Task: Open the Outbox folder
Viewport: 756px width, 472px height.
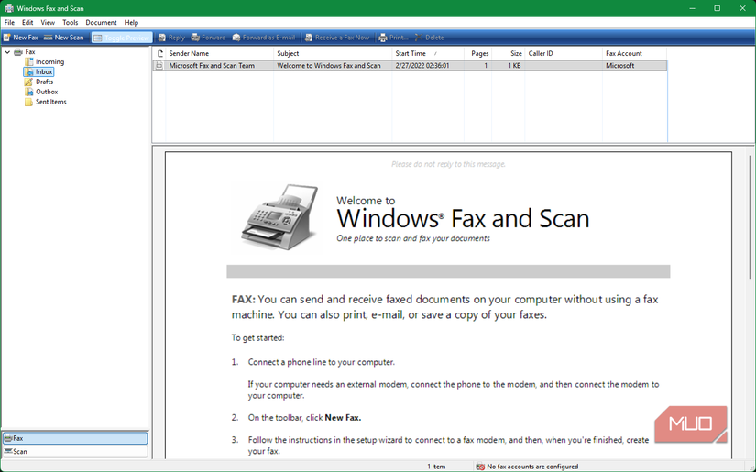Action: point(47,92)
